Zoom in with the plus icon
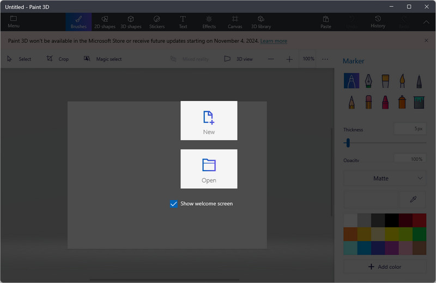 [289, 59]
